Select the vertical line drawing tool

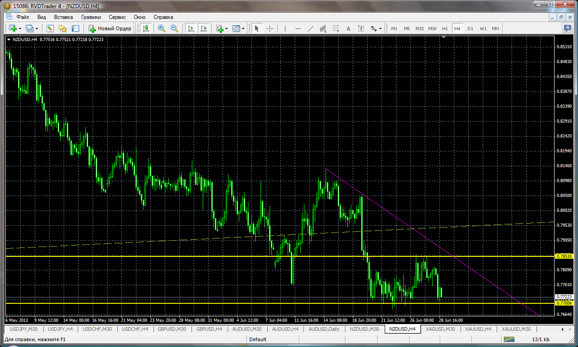click(x=285, y=28)
